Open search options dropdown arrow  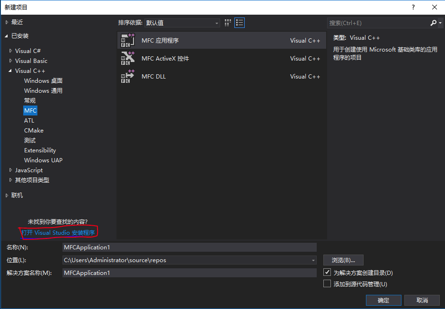tap(440, 23)
